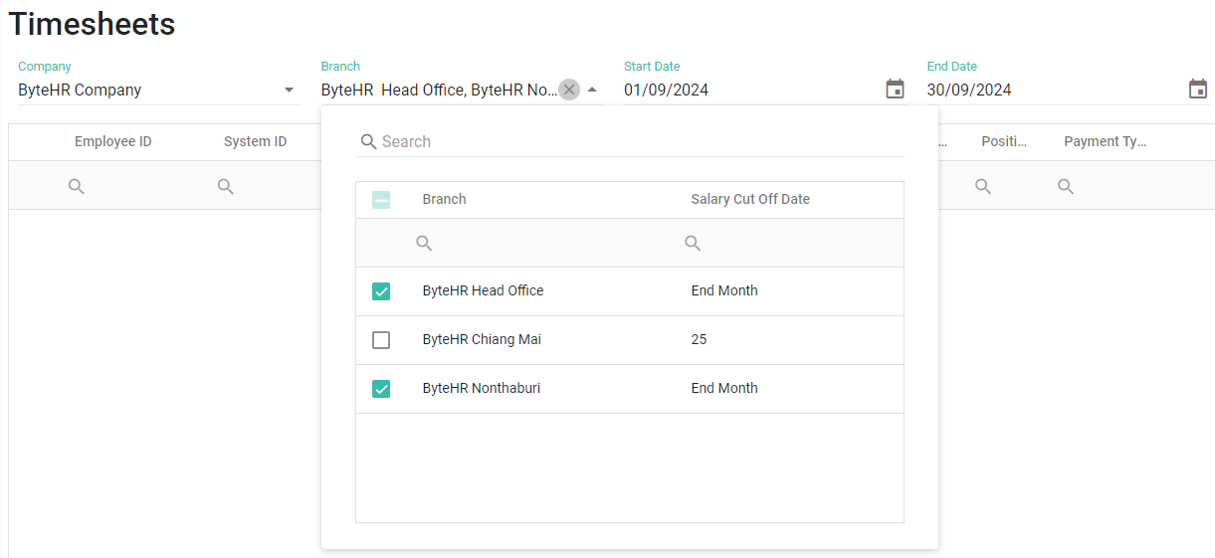Sort by Payment Type column header
The height and width of the screenshot is (558, 1215).
coord(1106,141)
